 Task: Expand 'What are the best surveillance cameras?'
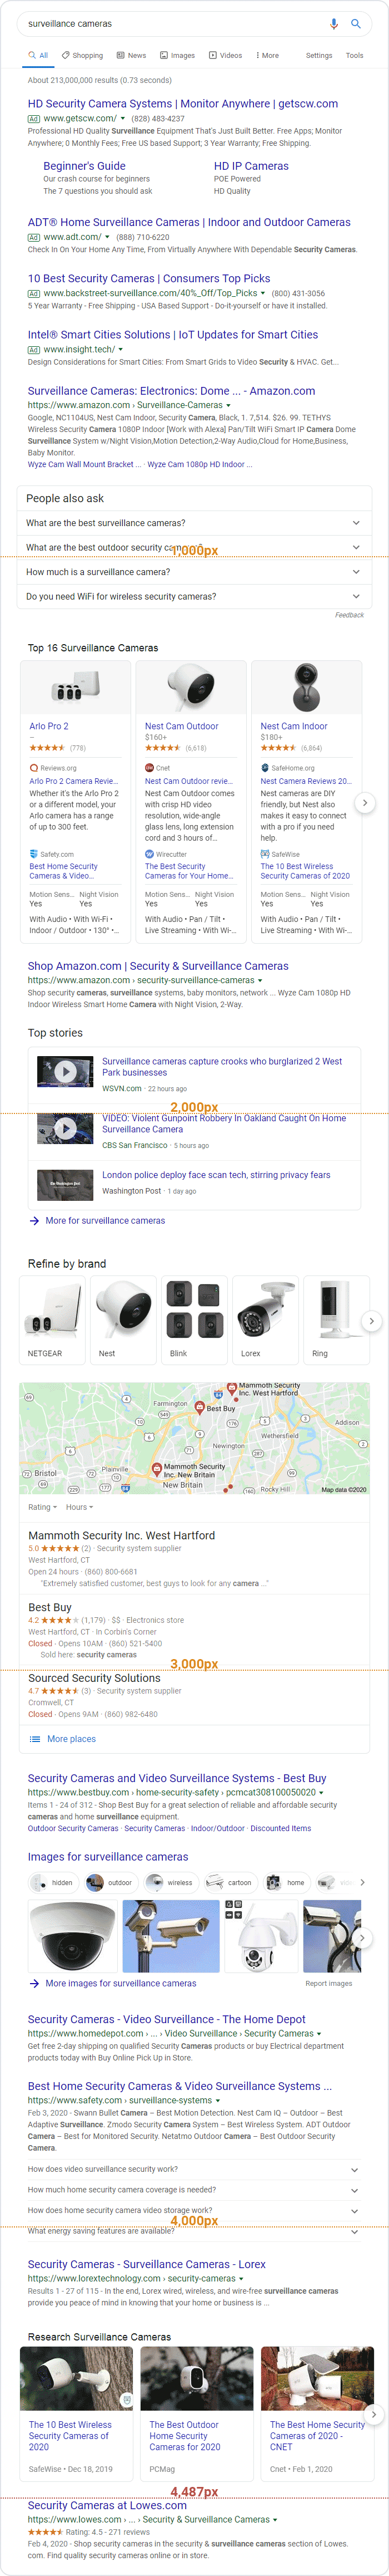pyautogui.click(x=194, y=523)
